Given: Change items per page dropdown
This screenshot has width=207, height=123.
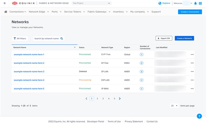Looking at the screenshot, I should 174,106.
